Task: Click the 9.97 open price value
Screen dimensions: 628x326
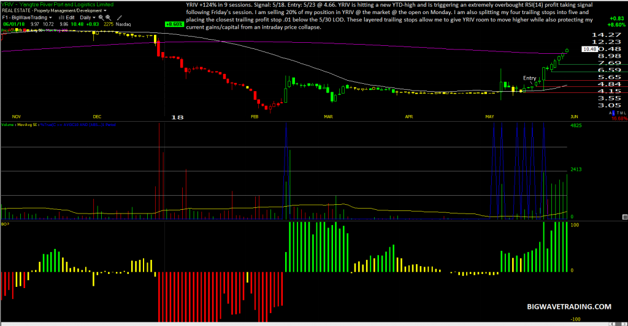Action: pyautogui.click(x=35, y=24)
